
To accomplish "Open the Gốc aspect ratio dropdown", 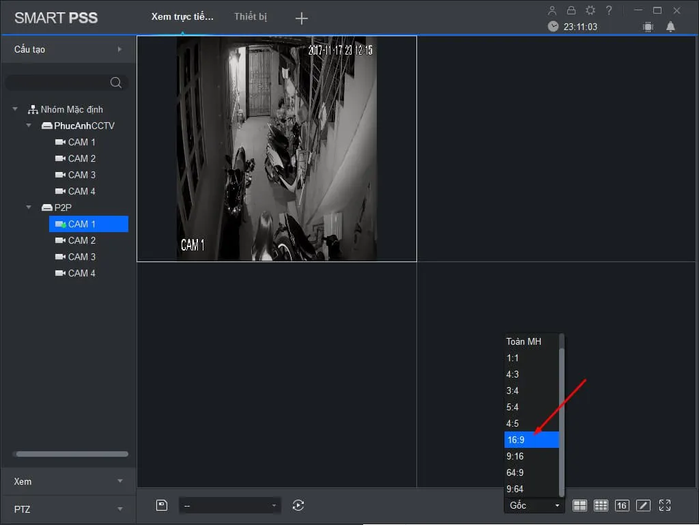I will (x=534, y=505).
